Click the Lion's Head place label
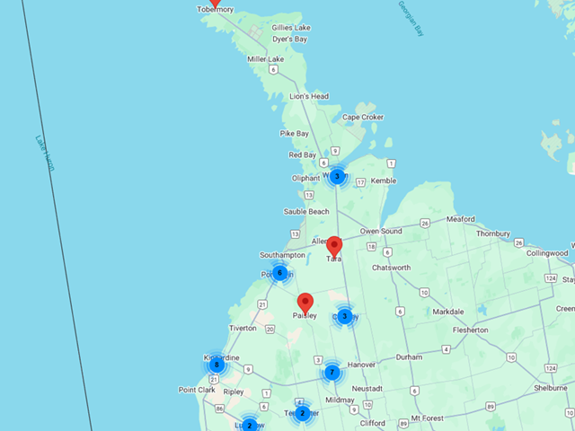The image size is (575, 431). [308, 96]
